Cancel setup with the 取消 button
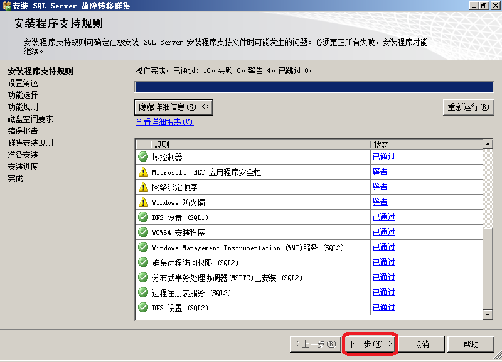This screenshot has width=502, height=362. (x=421, y=344)
